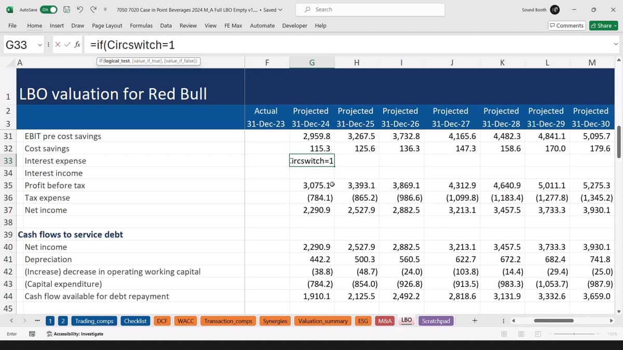Click the Search box in title bar
The image size is (623, 350).
370,9
